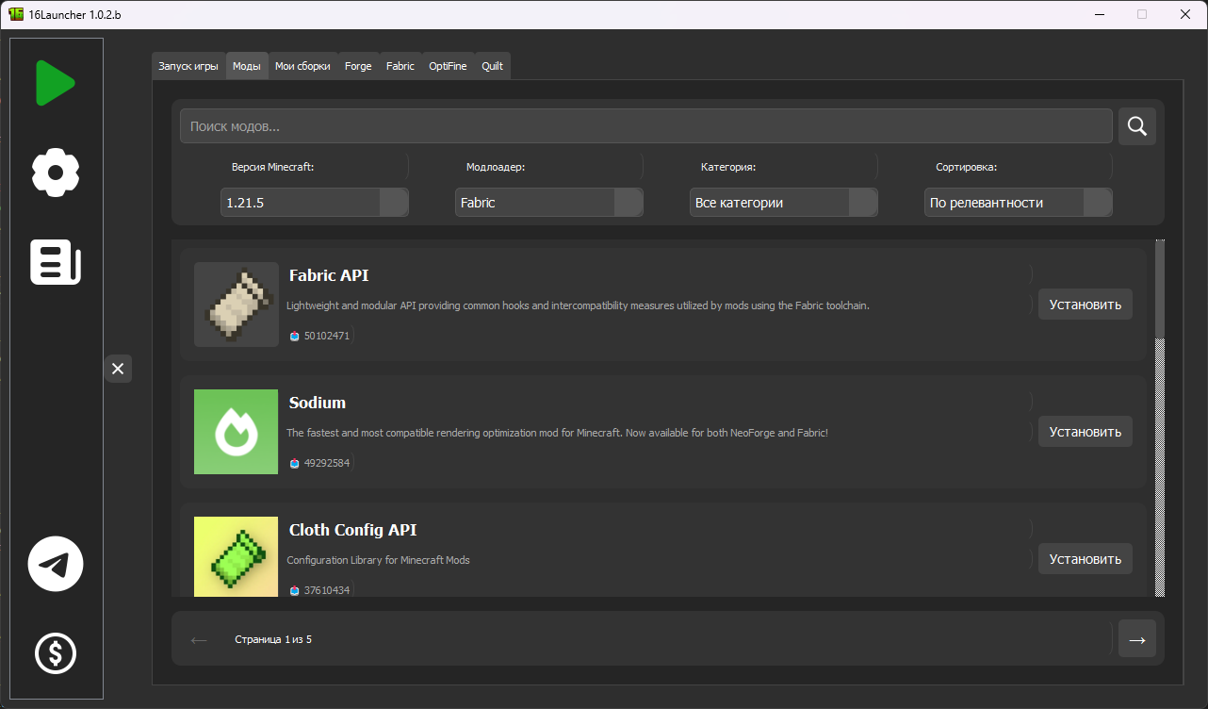Click the green play launch icon
Screen dimensions: 1208x709
coord(56,83)
